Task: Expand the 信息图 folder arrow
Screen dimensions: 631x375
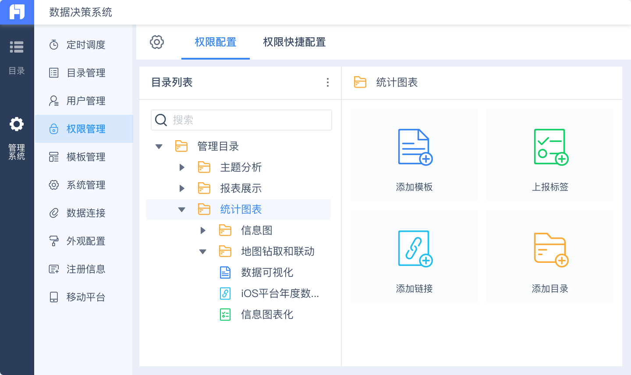Action: tap(203, 230)
